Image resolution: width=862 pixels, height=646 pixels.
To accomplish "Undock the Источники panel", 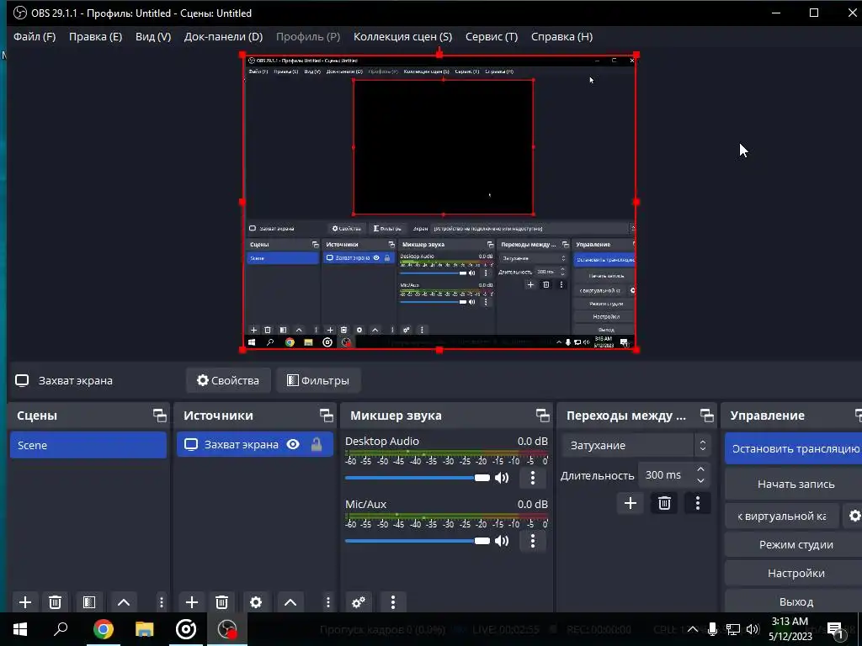I will click(x=326, y=416).
